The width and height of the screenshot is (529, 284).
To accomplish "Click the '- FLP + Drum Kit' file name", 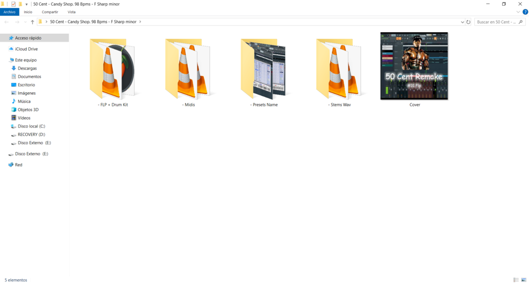I will (x=113, y=105).
